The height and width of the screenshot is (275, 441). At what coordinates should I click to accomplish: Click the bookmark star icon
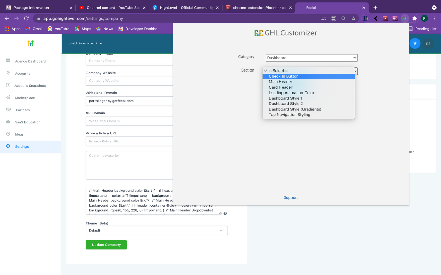[353, 18]
